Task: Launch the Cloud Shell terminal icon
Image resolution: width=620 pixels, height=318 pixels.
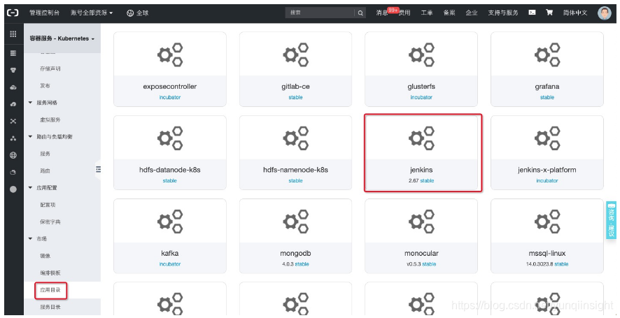Action: [532, 13]
